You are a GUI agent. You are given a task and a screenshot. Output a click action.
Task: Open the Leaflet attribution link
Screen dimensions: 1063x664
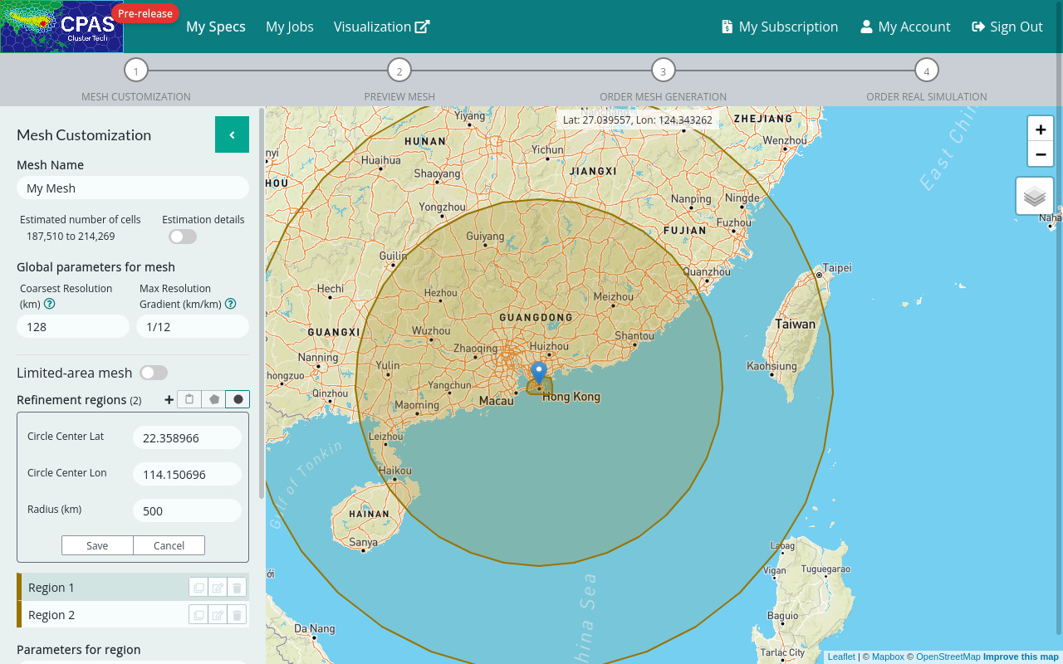(x=841, y=657)
